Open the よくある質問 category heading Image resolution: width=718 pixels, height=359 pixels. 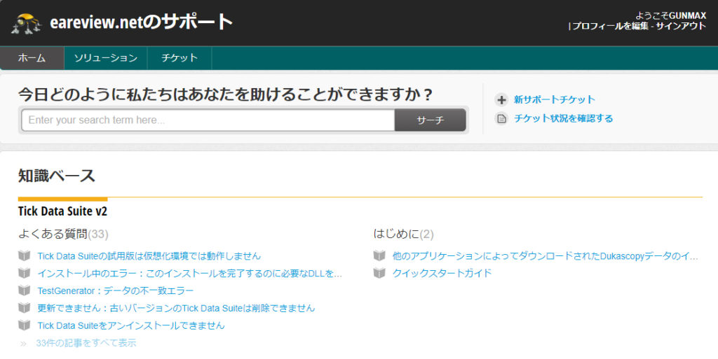53,234
